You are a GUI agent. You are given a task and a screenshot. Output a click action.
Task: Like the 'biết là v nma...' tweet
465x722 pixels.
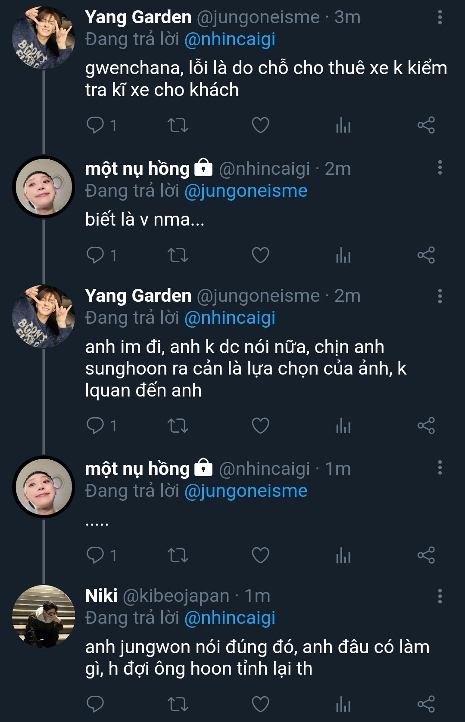(x=260, y=255)
